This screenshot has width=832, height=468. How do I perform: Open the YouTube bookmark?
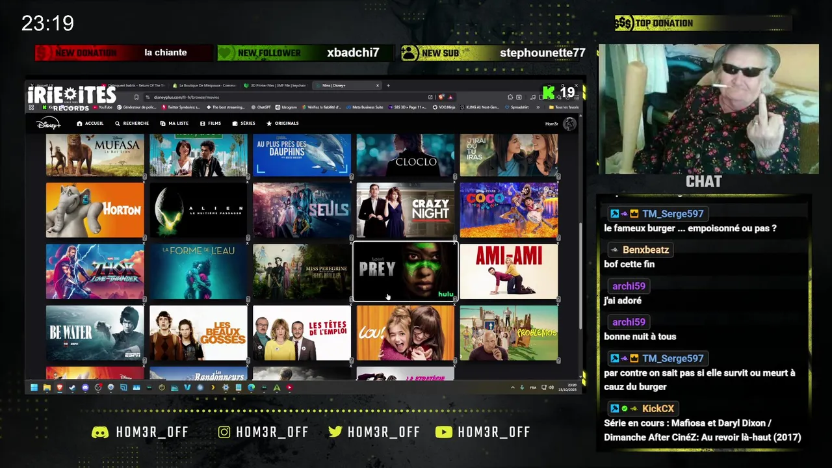click(103, 107)
